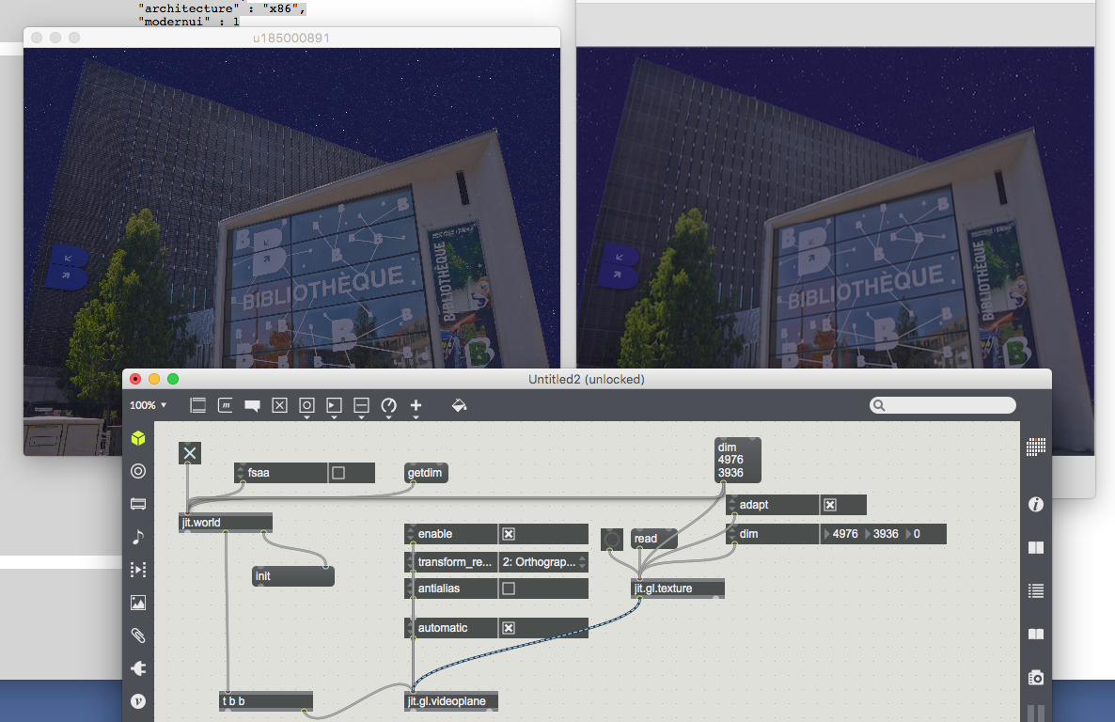Viewport: 1115px width, 722px height.
Task: Open dim attribute selector arrows above jit.gl.texture
Action: [731, 534]
